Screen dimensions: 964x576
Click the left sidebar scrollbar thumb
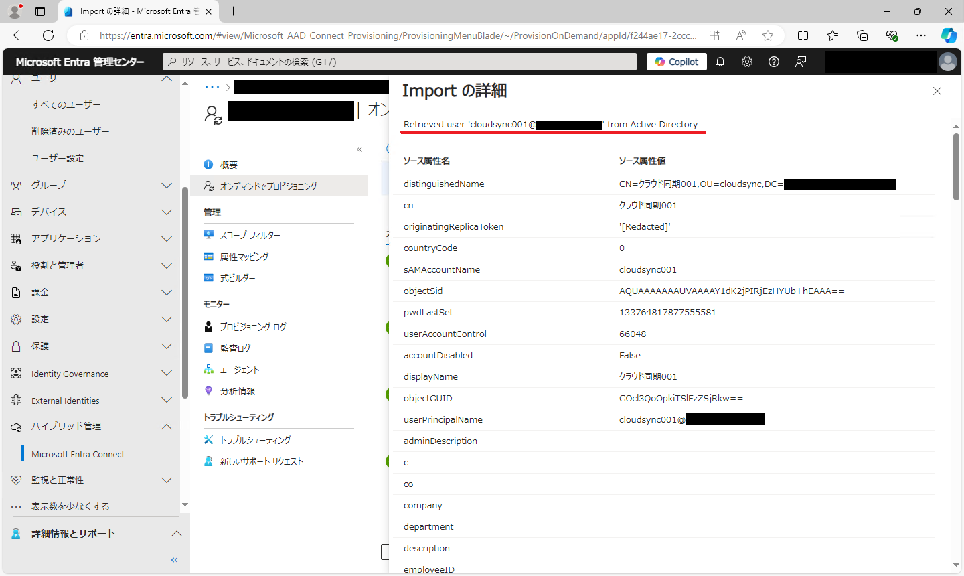185,293
